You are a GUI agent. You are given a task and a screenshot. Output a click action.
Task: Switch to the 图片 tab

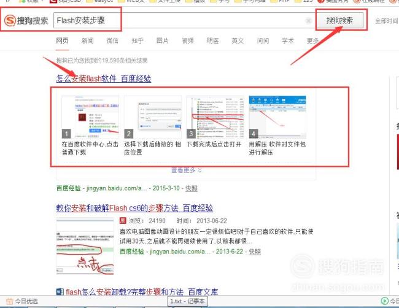(x=162, y=40)
